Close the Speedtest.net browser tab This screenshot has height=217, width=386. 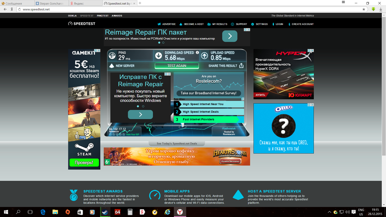(134, 3)
